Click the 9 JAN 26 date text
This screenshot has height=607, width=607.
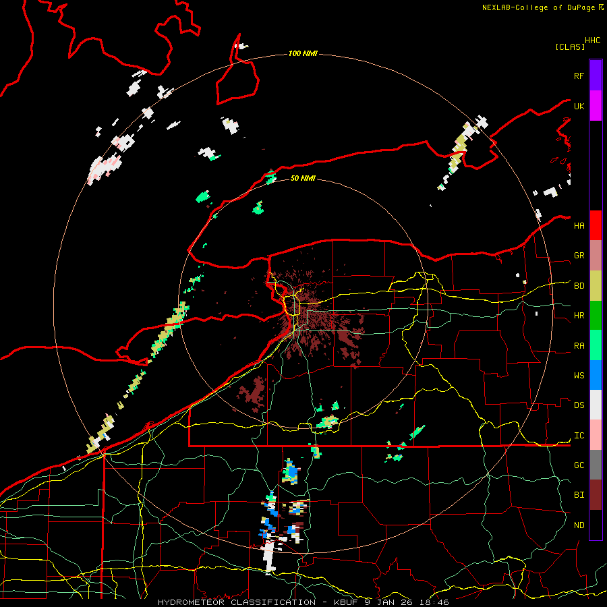388,602
